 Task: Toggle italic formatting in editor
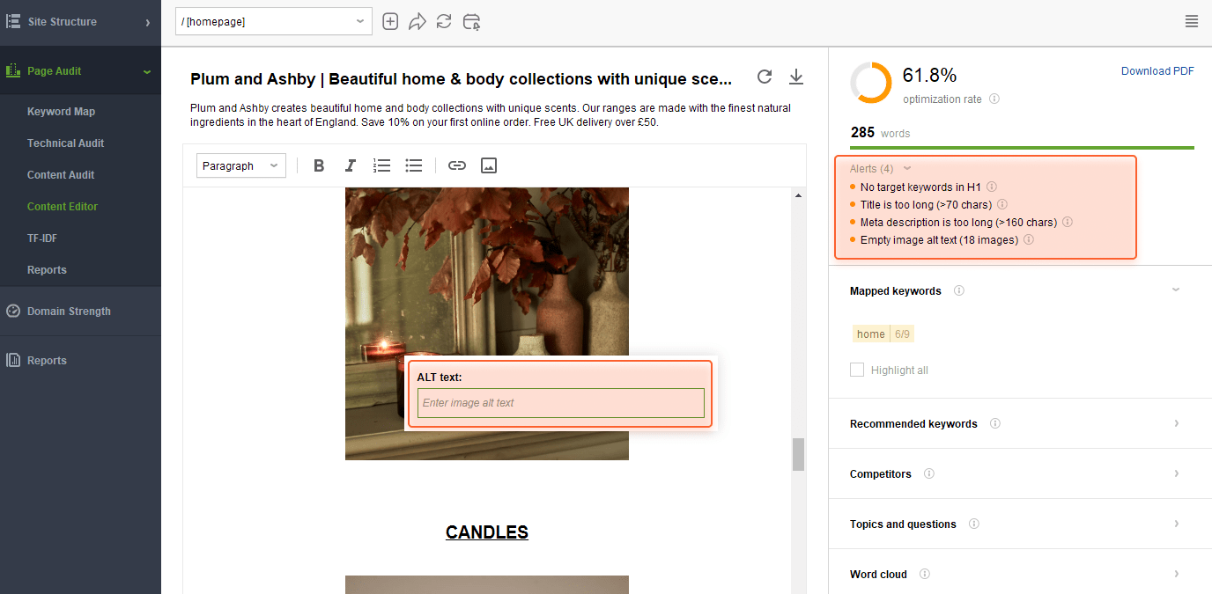[x=351, y=165]
